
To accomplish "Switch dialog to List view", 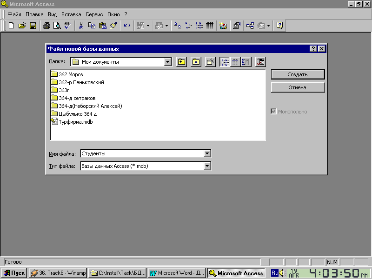I will 225,62.
